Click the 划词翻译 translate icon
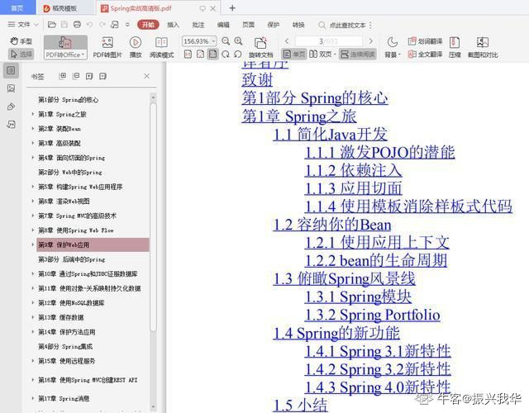 click(x=412, y=41)
